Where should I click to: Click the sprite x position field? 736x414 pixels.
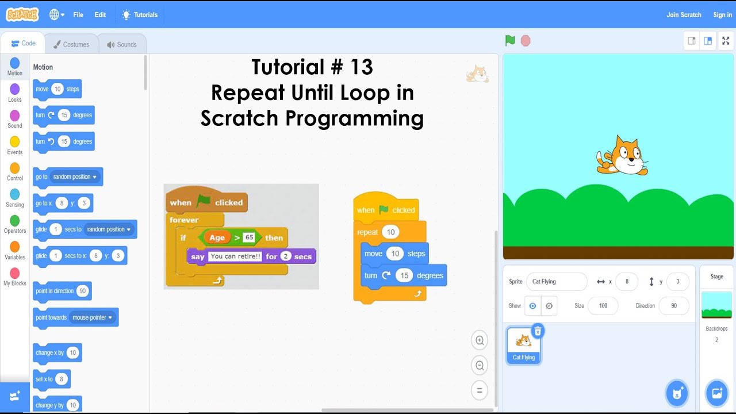click(627, 282)
